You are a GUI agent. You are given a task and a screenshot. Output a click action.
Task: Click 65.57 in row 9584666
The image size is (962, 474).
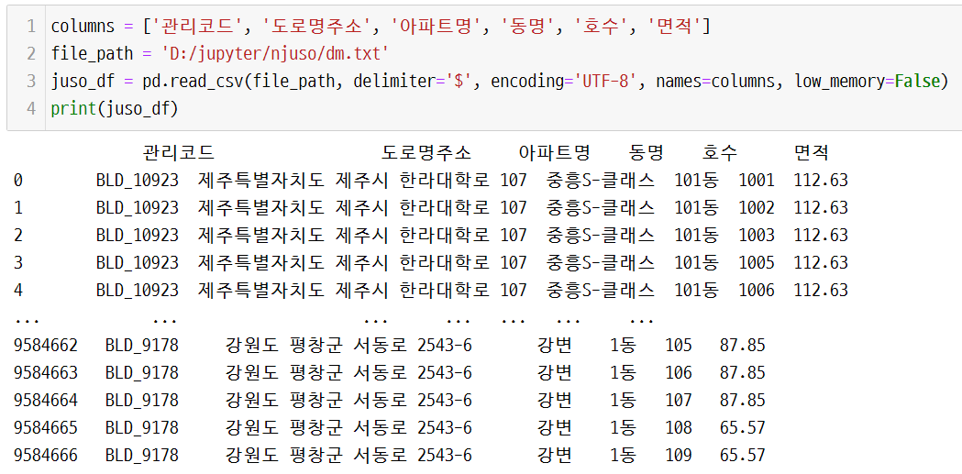click(743, 455)
